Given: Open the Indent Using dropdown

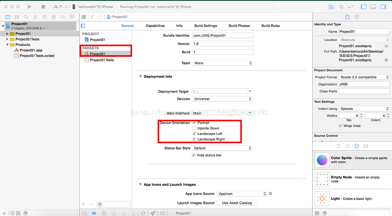Looking at the screenshot, I should 364,109.
